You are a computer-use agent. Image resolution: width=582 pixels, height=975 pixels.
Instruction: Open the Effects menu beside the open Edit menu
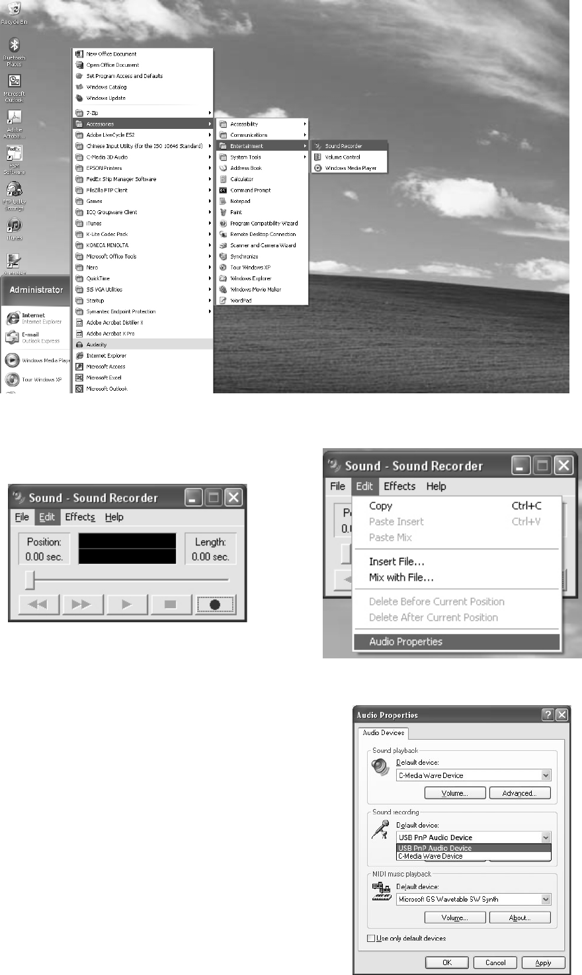399,486
